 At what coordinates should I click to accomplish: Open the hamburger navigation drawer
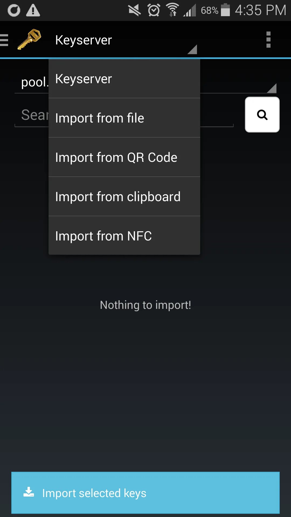click(x=4, y=40)
